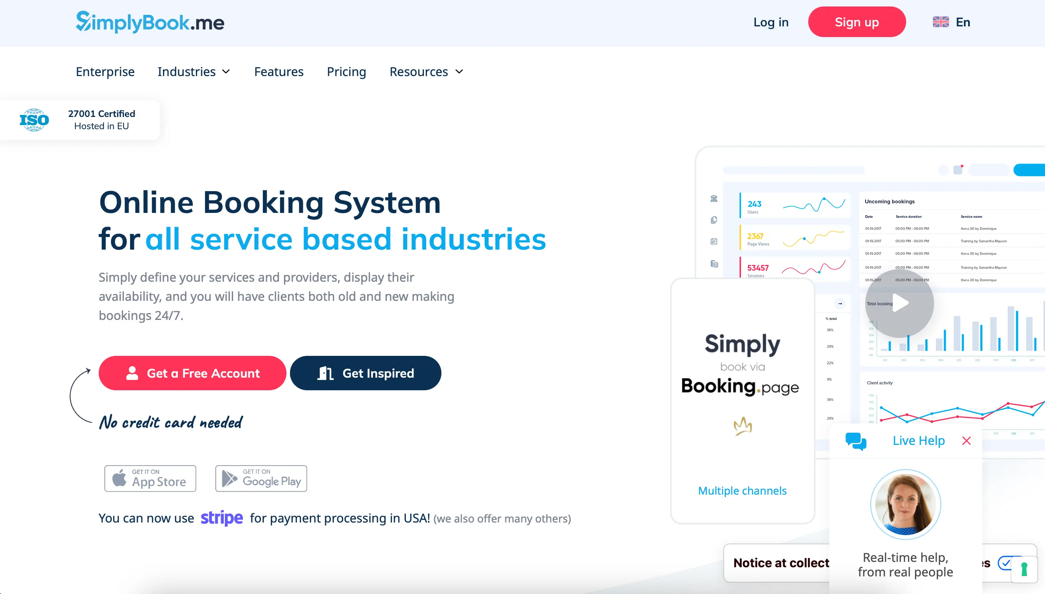
Task: Click the gold crown icon on Booking.page card
Action: click(742, 426)
